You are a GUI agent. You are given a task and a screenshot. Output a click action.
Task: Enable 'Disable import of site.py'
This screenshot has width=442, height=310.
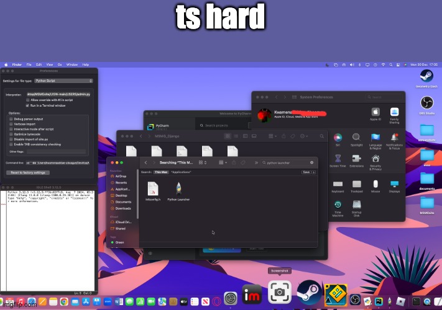[11, 139]
